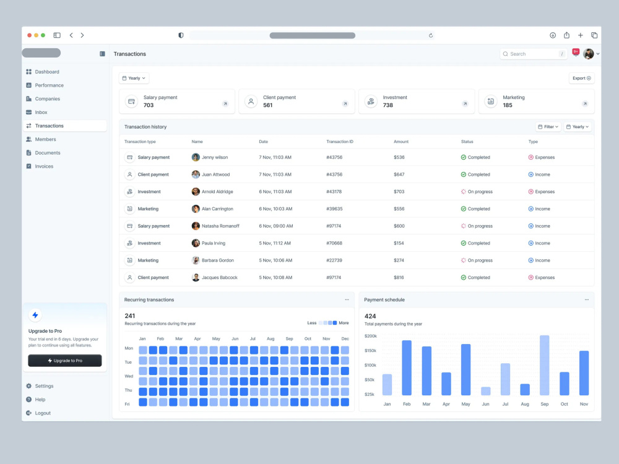
Task: Open Companies in the sidebar
Action: (48, 98)
